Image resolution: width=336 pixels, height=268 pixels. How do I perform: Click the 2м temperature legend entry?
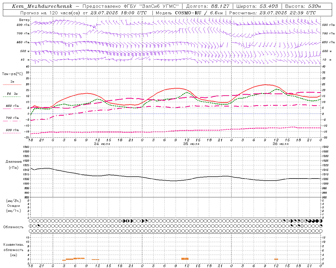click(12, 82)
